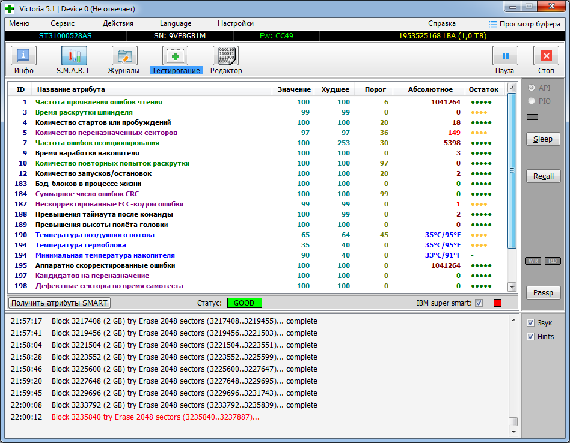Open the Инфо drive information panel

point(23,56)
